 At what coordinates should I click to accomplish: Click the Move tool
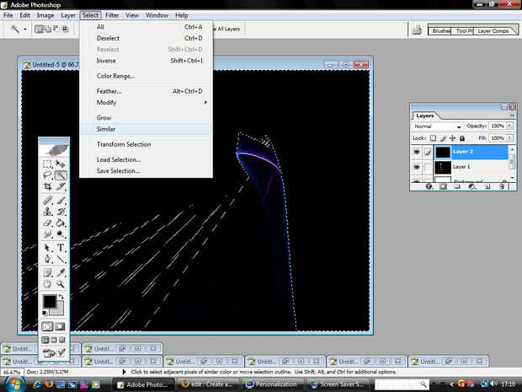coord(61,164)
